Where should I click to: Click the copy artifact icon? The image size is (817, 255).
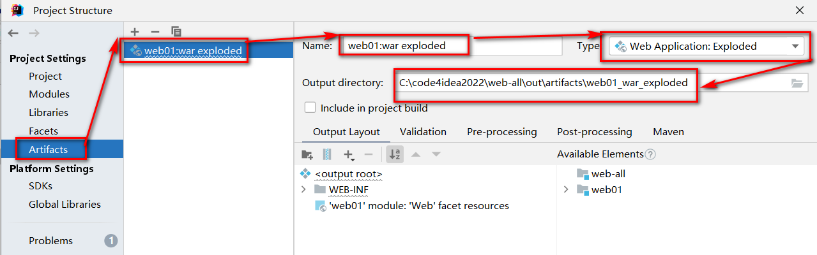coord(176,31)
